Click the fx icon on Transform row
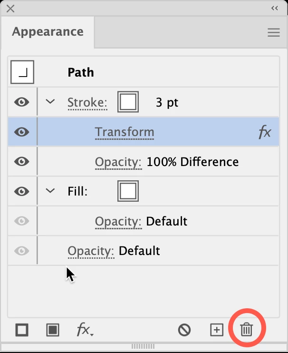The width and height of the screenshot is (288, 353). coord(265,132)
